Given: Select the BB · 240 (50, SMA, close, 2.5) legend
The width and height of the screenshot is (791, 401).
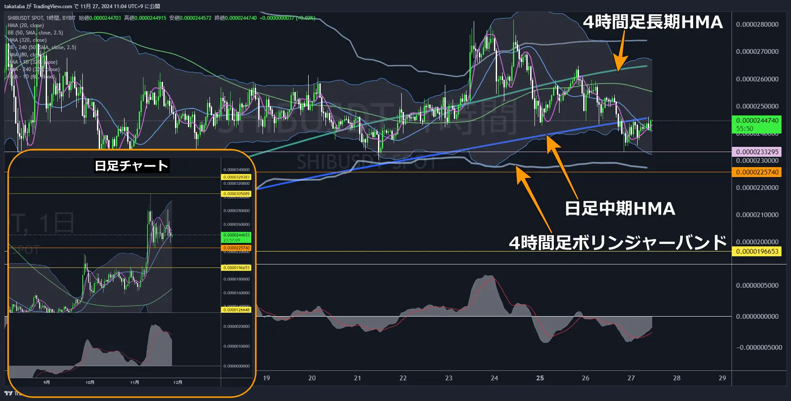Looking at the screenshot, I should [x=42, y=47].
